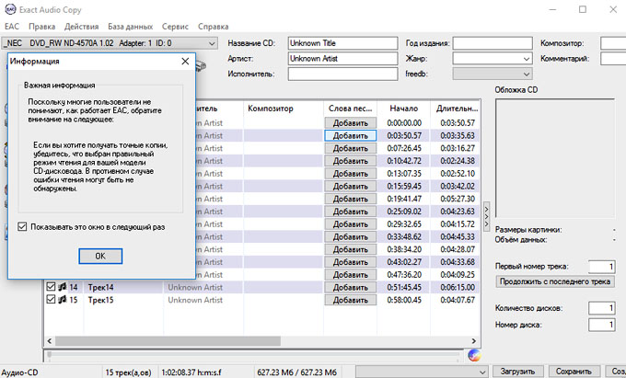Viewport: 626px width, 378px height.
Task: Open the Действия menu
Action: tap(82, 27)
